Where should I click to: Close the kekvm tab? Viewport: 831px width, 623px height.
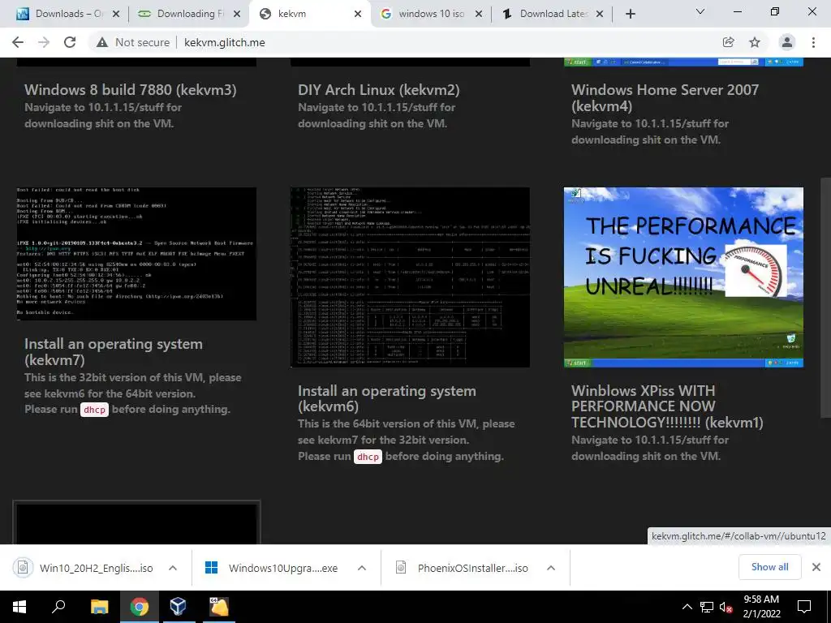pyautogui.click(x=358, y=14)
